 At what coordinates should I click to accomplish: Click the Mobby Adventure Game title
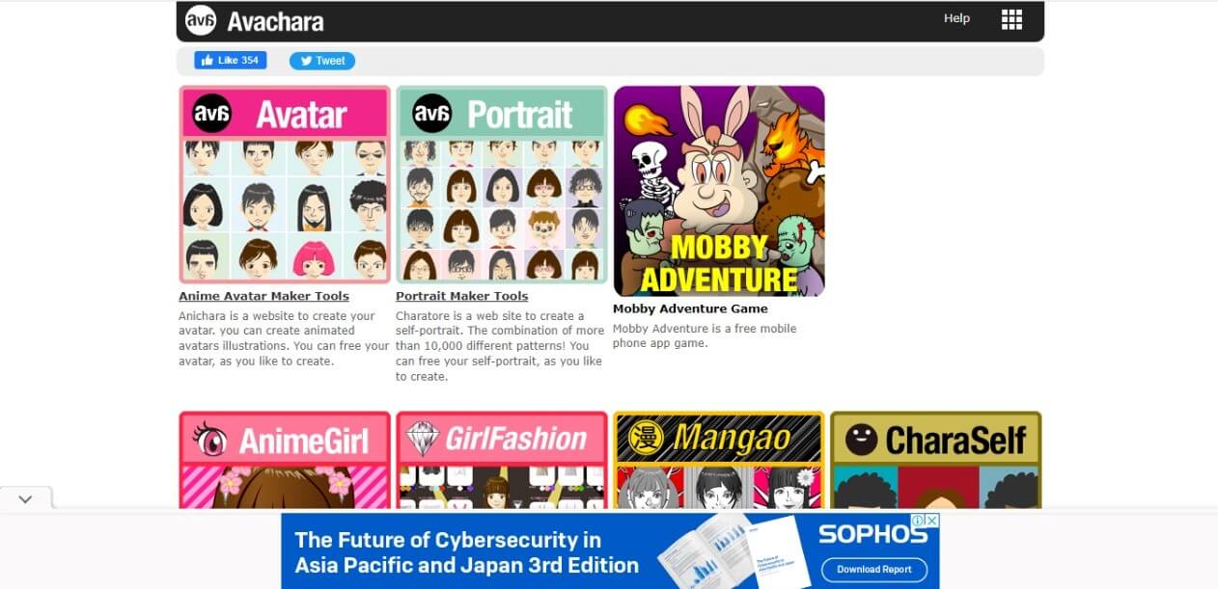pyautogui.click(x=690, y=308)
